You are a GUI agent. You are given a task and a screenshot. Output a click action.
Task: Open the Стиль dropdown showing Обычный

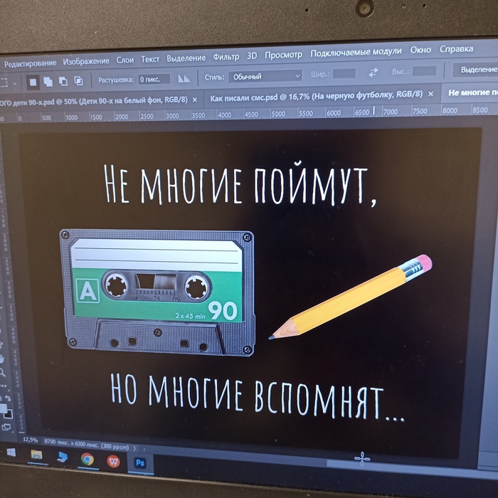265,76
